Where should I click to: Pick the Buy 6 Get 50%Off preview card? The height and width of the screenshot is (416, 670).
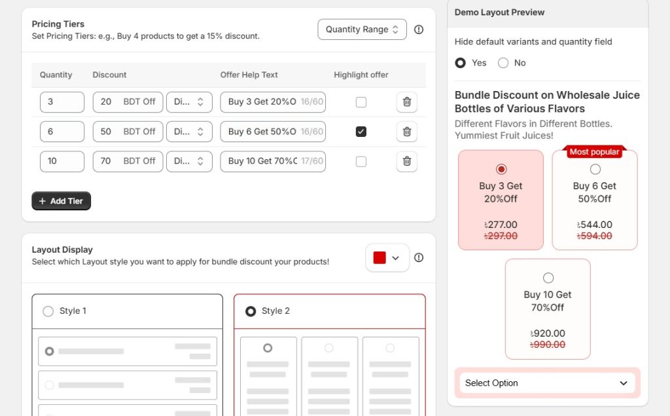coord(595,200)
